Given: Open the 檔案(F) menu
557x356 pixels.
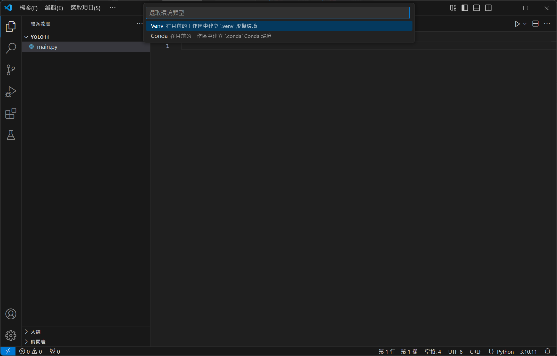Looking at the screenshot, I should (x=29, y=8).
